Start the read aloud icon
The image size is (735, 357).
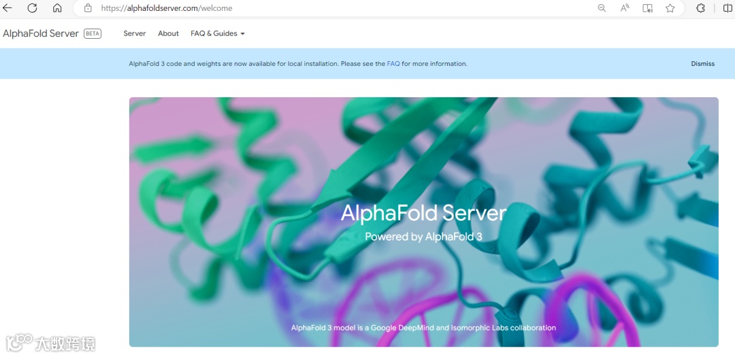coord(625,8)
